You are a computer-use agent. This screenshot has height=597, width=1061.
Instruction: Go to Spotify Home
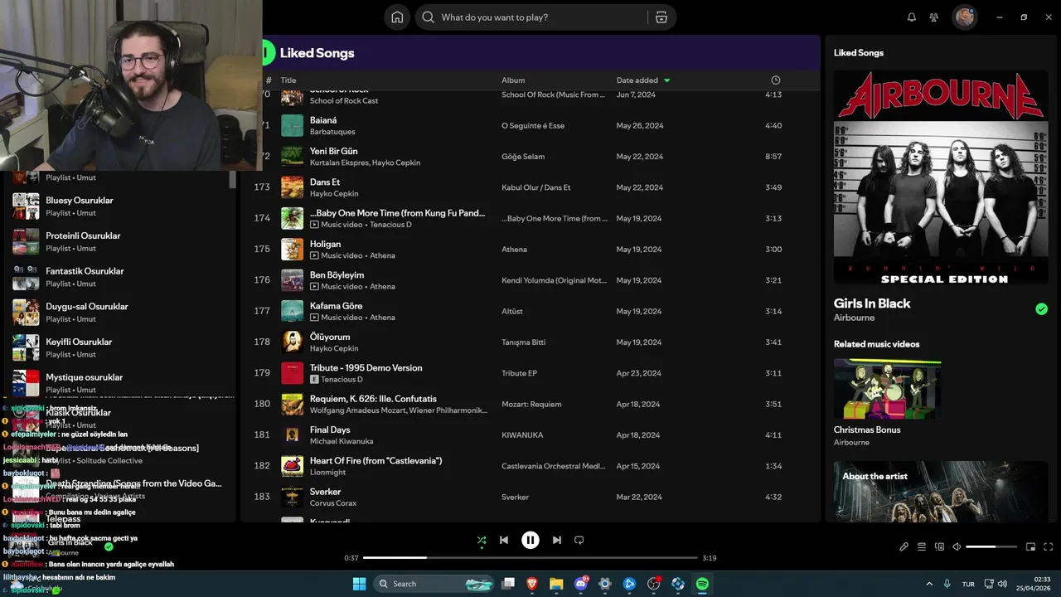[397, 17]
